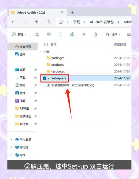Open PS导出 folder in the sidebar
Image resolution: width=139 pixels, height=179 pixels.
23,108
